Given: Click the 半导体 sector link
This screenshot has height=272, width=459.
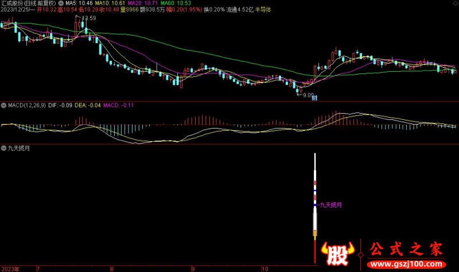Looking at the screenshot, I should (263, 10).
